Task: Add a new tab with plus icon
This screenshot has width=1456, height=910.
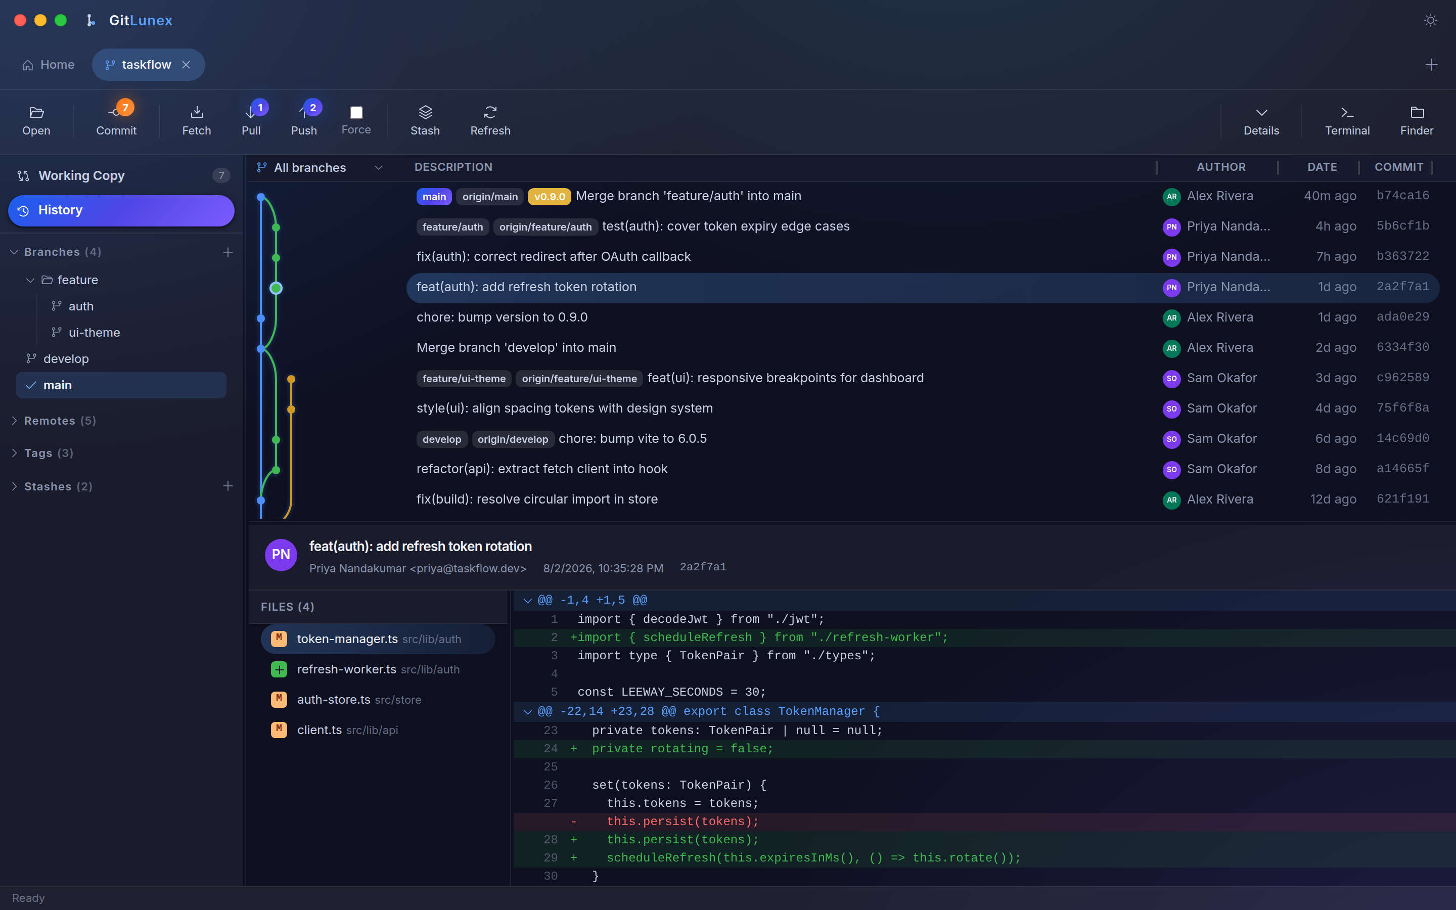Action: [1431, 64]
